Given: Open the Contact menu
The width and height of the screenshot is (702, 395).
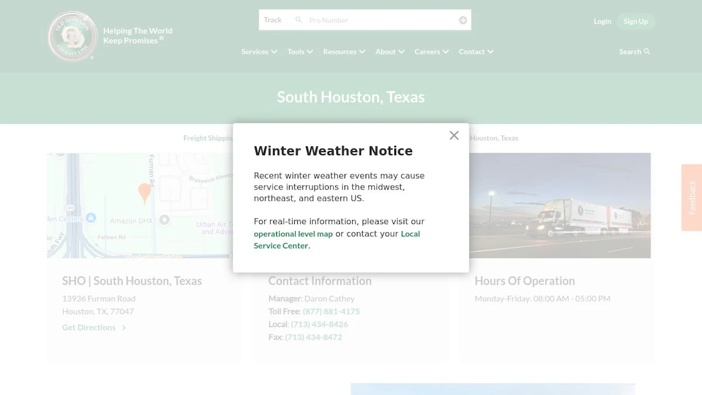Looking at the screenshot, I should pyautogui.click(x=476, y=51).
